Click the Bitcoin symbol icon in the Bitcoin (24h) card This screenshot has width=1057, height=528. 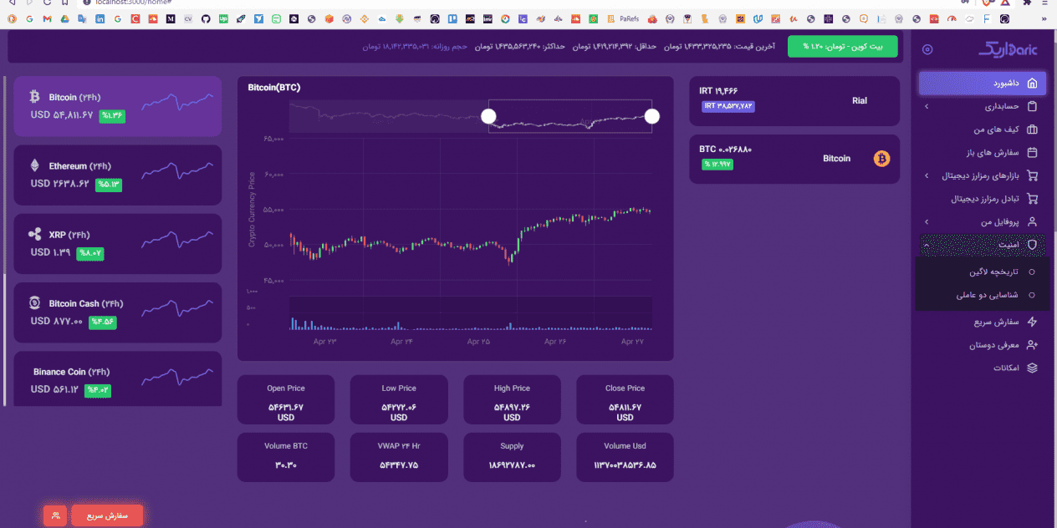pos(35,97)
